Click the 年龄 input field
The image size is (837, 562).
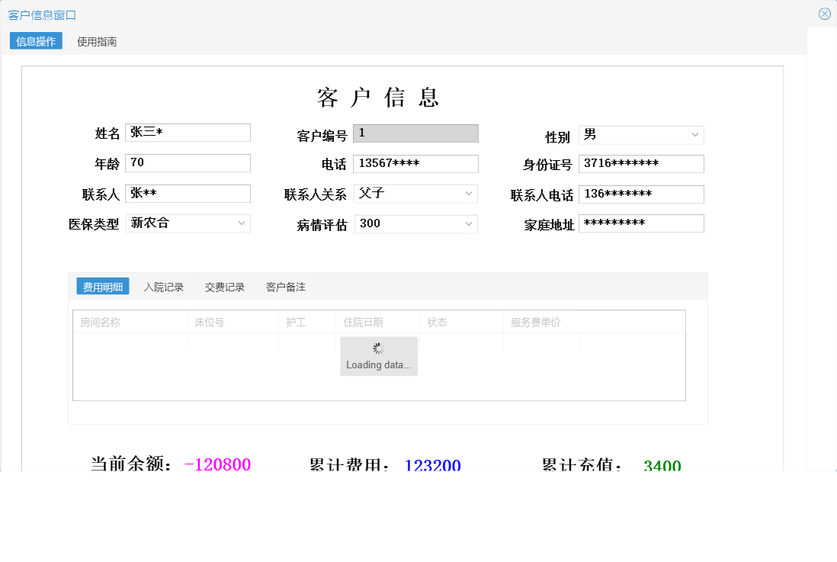pos(188,162)
